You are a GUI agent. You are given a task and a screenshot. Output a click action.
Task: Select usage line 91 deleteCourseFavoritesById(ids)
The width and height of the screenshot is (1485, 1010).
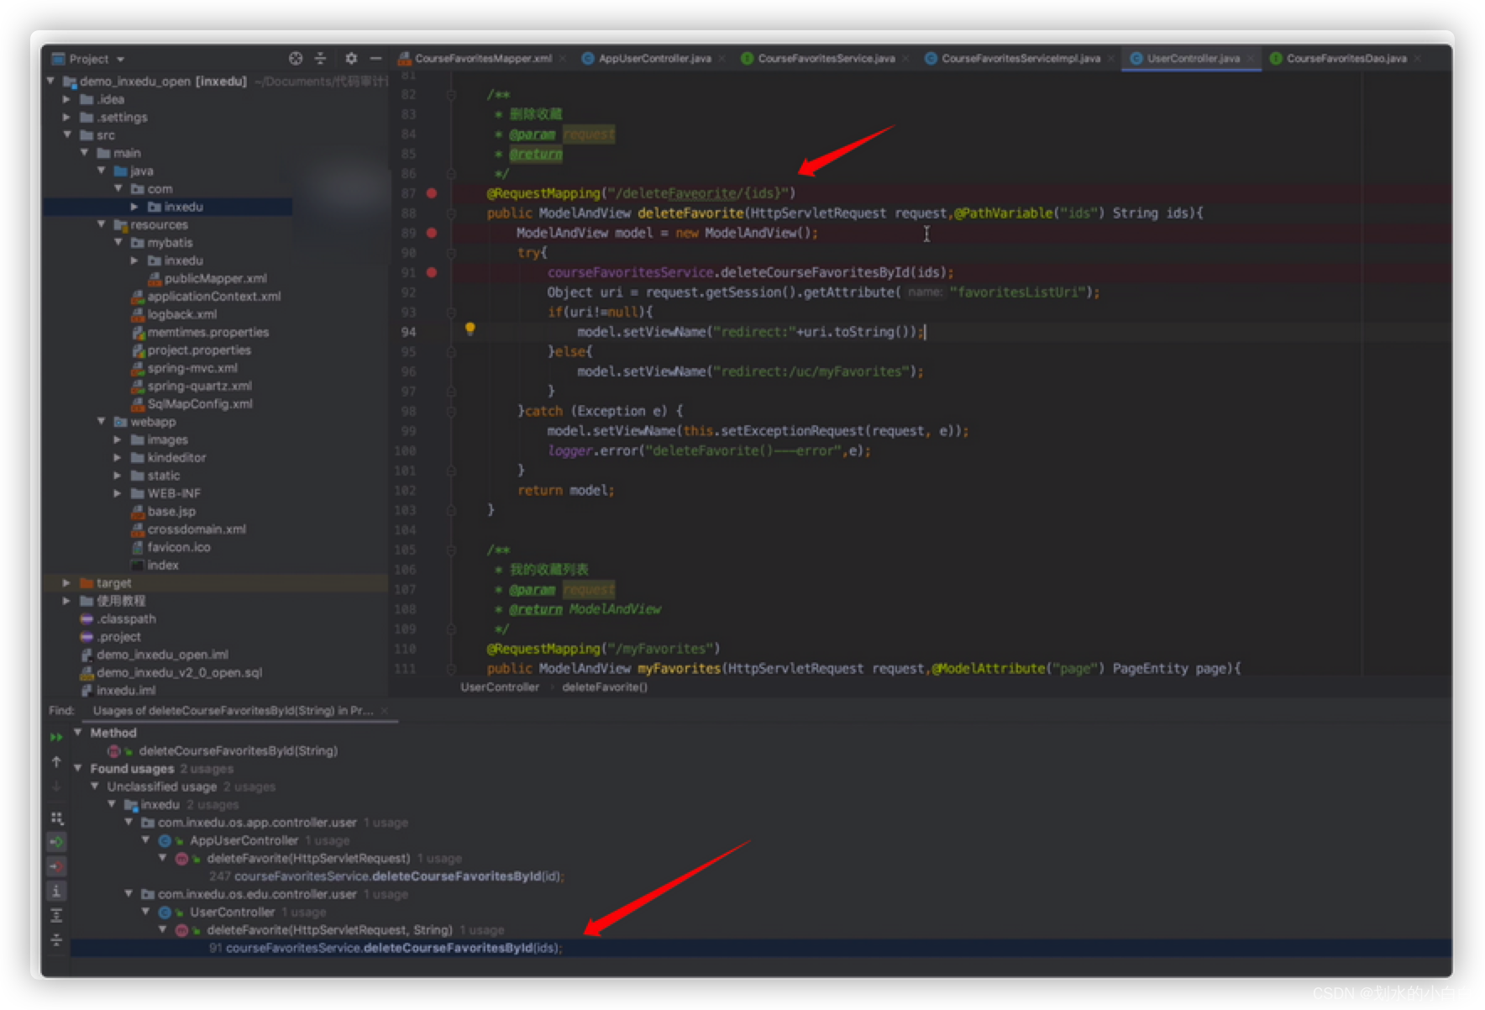click(386, 948)
